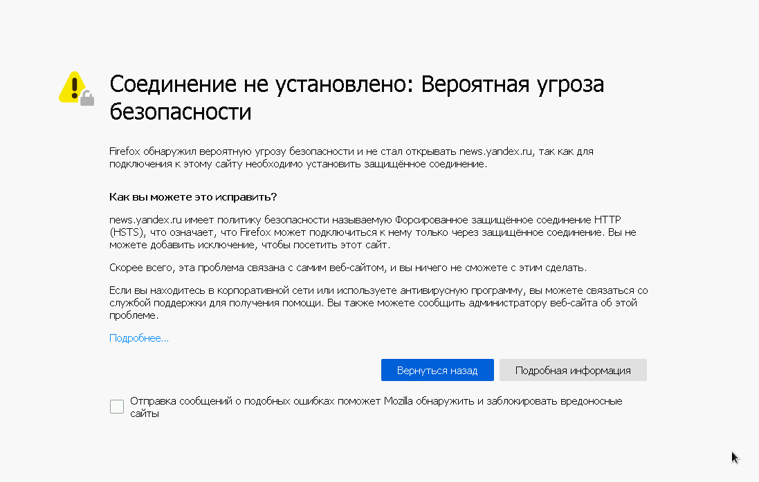
Task: Follow the "Подробнее..." link
Action: pos(139,338)
